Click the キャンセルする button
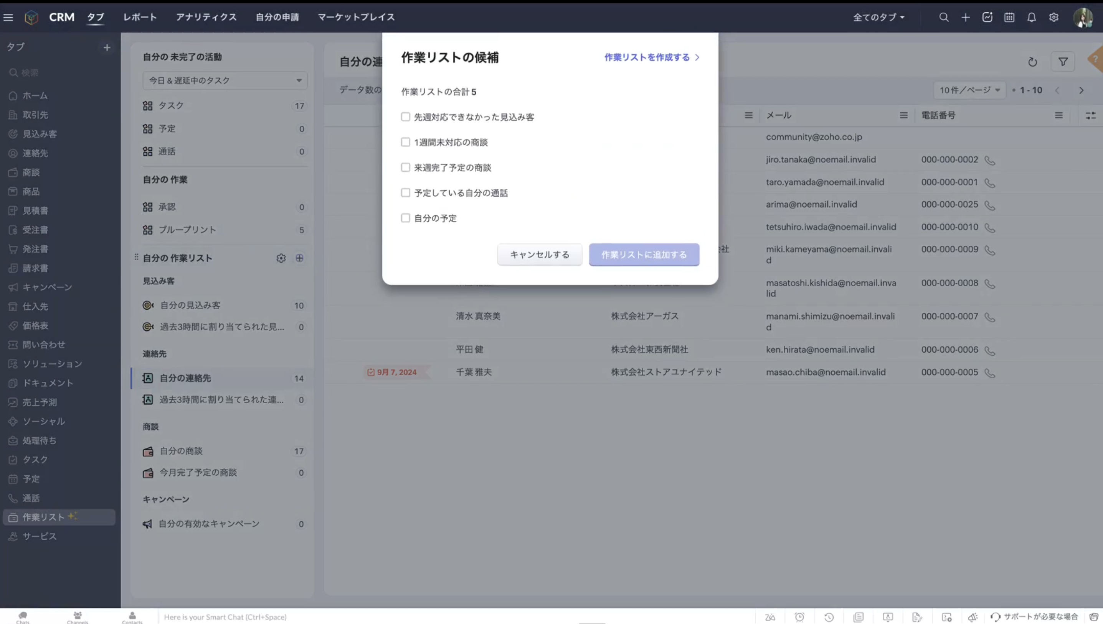Viewport: 1103px width, 624px height. tap(539, 255)
